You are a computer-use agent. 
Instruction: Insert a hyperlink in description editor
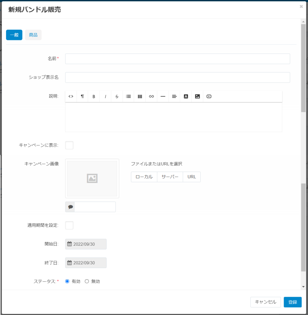(x=151, y=96)
